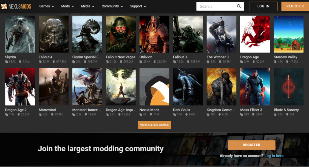Click the Mass Effect 3 title link

(x=251, y=110)
